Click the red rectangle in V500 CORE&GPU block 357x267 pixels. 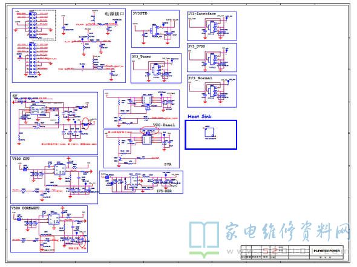tap(47, 244)
